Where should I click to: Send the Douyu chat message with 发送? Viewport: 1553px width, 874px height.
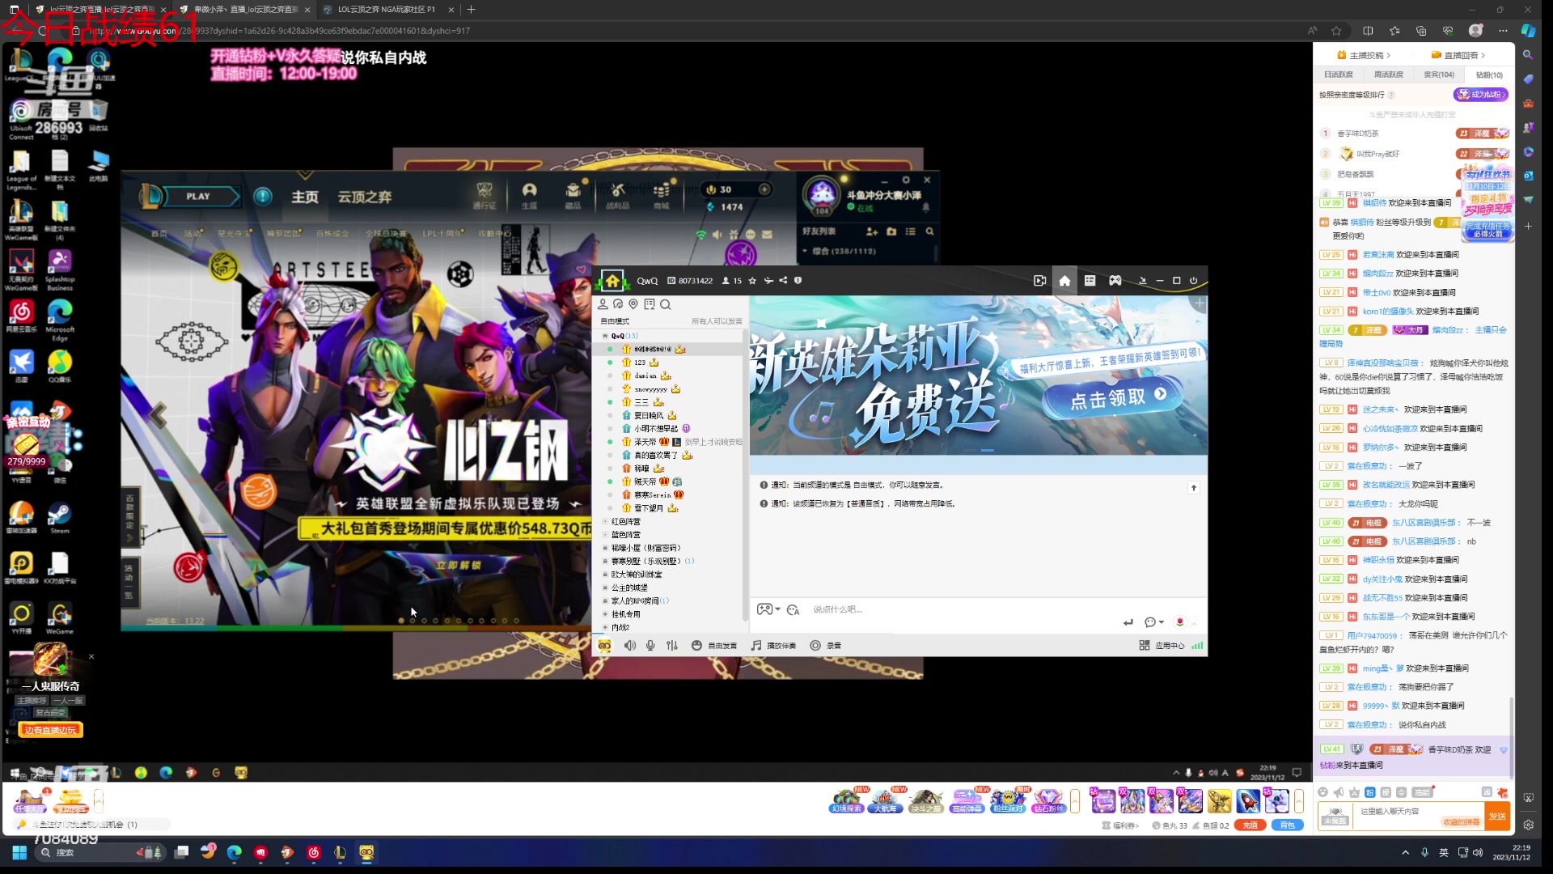point(1497,816)
